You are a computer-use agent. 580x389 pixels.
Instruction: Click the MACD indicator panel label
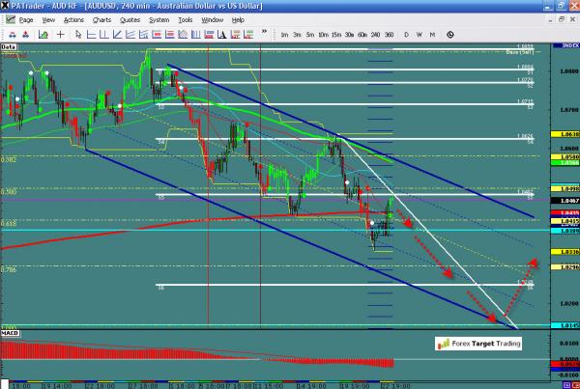[9, 334]
